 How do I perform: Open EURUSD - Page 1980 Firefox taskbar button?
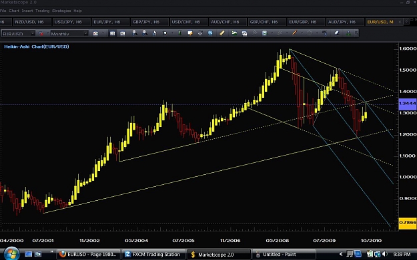click(88, 255)
